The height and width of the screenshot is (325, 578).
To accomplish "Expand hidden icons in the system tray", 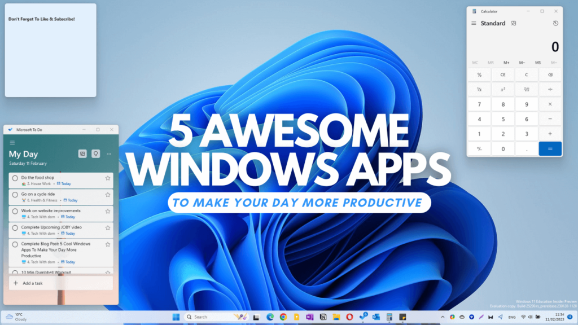I will click(443, 317).
